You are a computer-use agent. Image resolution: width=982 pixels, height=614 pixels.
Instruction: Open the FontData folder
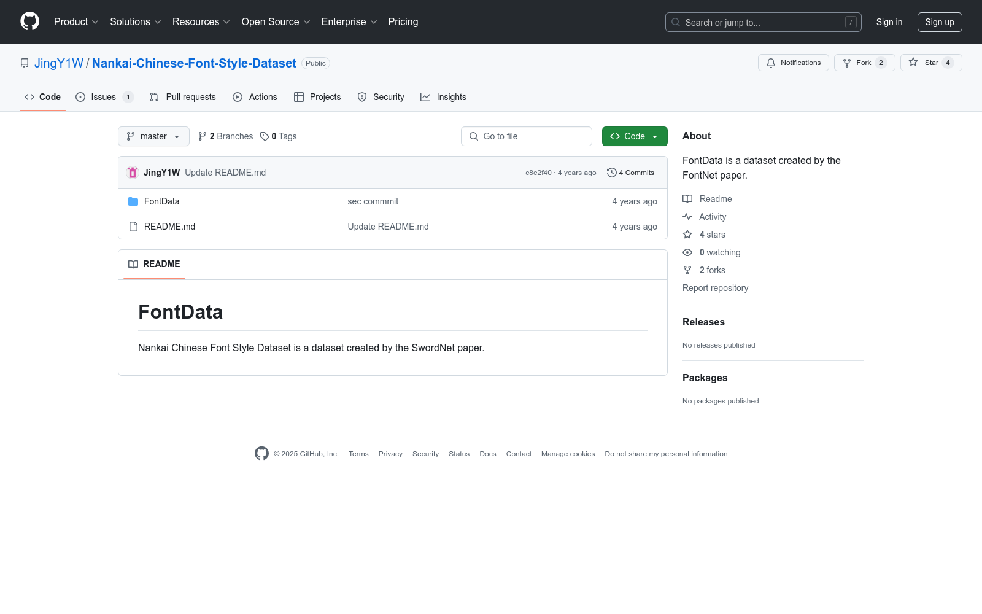162,201
